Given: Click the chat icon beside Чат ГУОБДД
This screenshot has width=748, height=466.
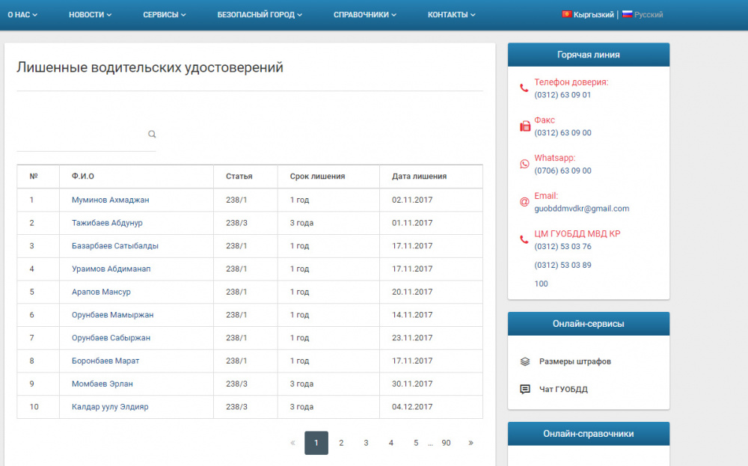Looking at the screenshot, I should tap(525, 389).
